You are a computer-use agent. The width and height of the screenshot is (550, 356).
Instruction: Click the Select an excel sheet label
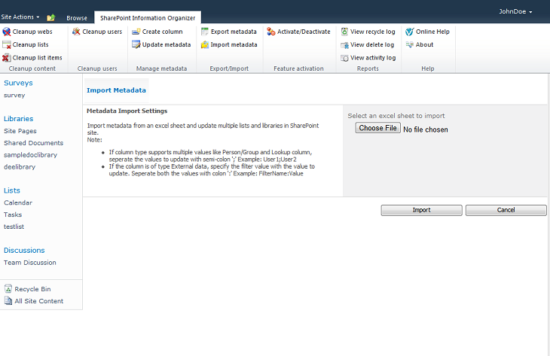(x=396, y=116)
